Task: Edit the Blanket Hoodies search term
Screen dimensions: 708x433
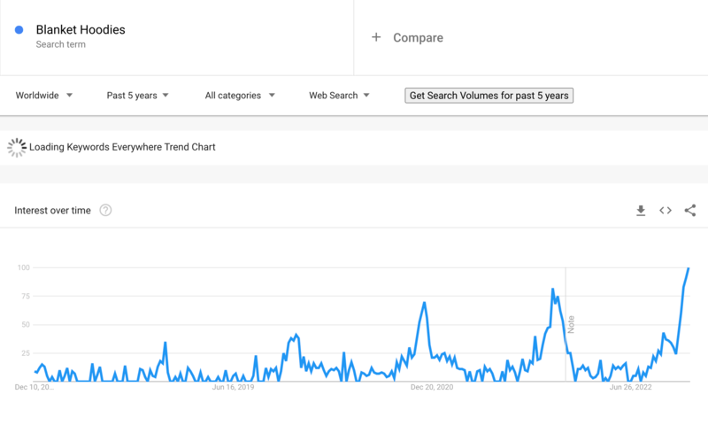Action: click(81, 30)
